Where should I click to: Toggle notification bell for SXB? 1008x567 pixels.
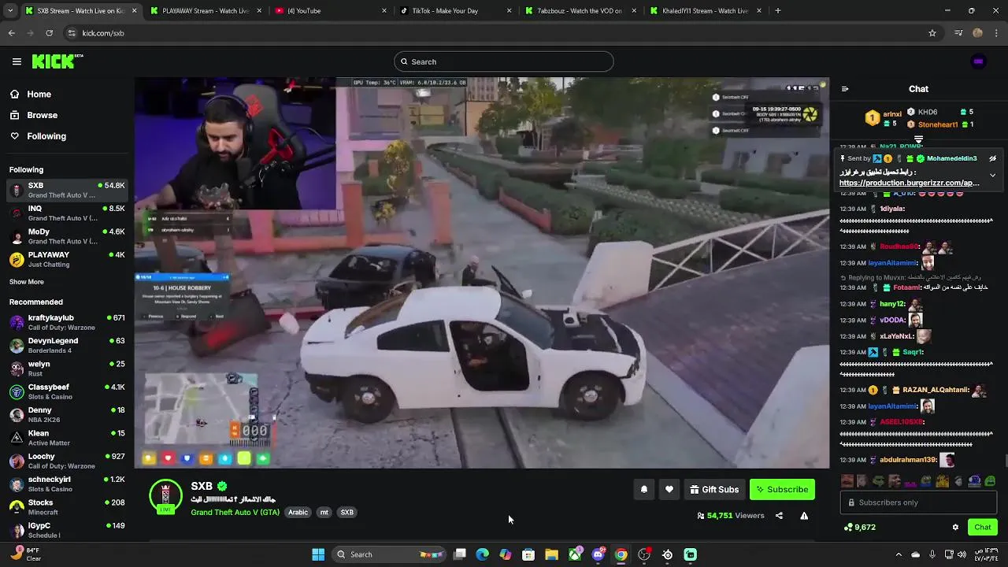pyautogui.click(x=644, y=489)
